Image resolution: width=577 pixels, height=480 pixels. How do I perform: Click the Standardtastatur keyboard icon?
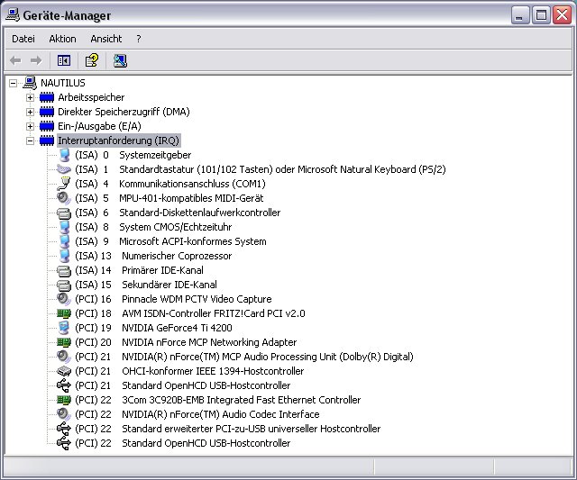point(64,169)
